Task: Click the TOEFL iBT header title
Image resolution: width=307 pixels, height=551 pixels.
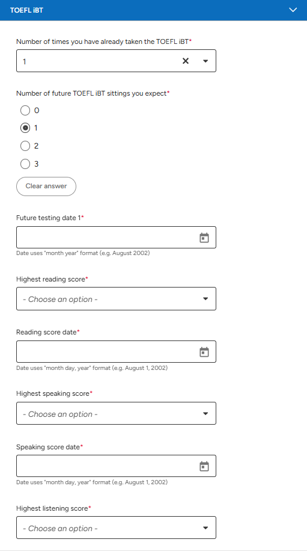Action: pyautogui.click(x=26, y=10)
